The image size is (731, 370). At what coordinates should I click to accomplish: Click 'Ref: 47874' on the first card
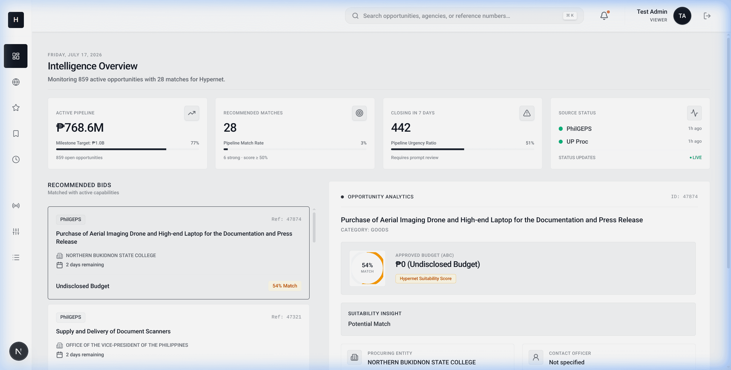click(286, 219)
